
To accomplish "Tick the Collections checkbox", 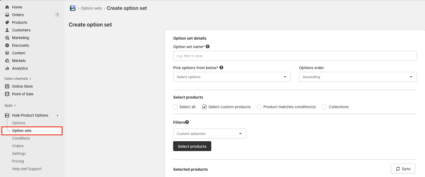I will [x=325, y=107].
